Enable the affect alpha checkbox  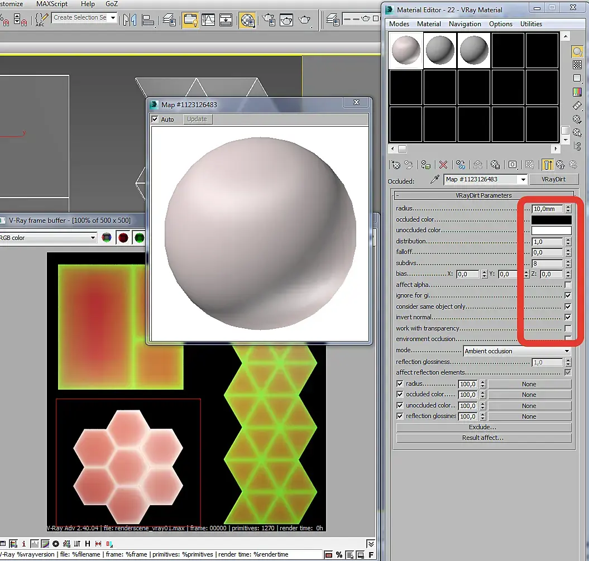(x=568, y=285)
